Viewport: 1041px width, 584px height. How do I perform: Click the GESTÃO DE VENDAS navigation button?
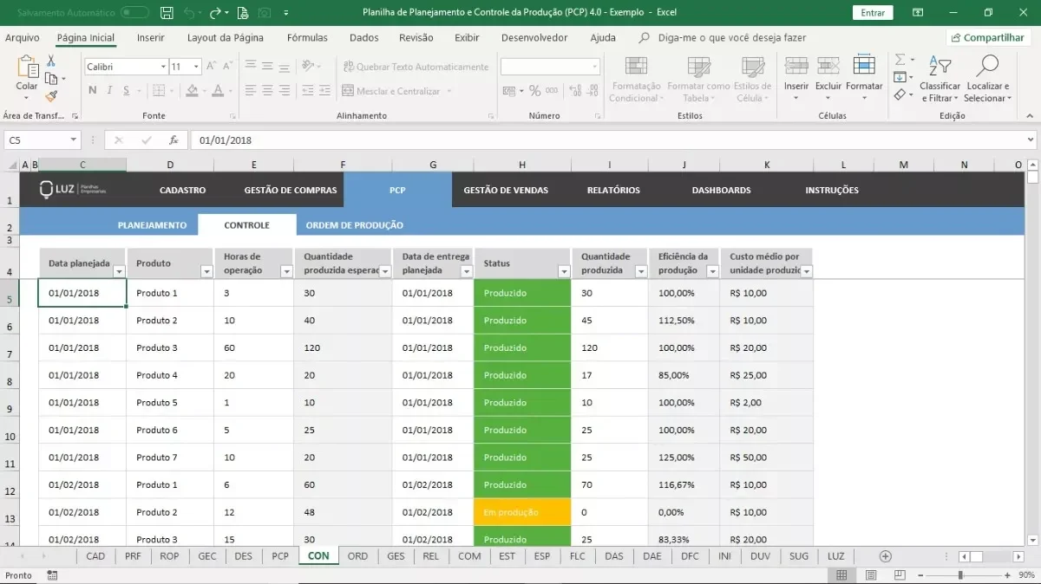[506, 190]
